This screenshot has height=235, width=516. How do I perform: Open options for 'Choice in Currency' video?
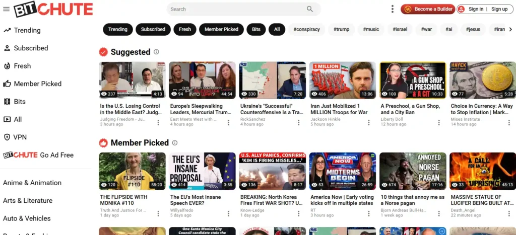(x=509, y=123)
